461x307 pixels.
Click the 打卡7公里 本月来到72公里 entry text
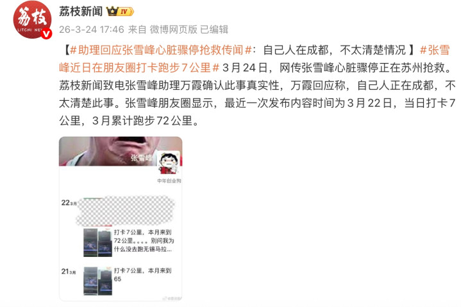pyautogui.click(x=144, y=241)
